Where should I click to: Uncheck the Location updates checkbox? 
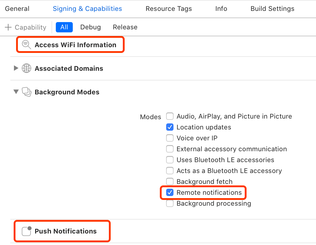[170, 127]
